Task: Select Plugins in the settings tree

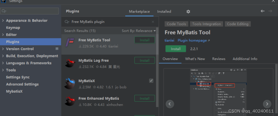Action: [31, 42]
